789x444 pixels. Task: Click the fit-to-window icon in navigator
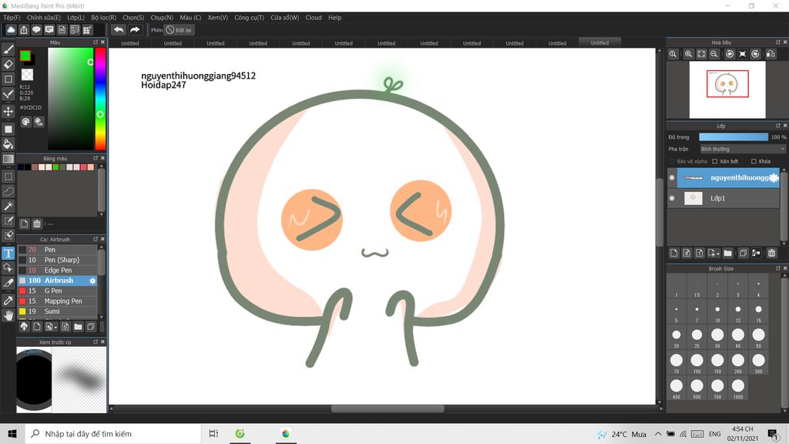click(701, 54)
